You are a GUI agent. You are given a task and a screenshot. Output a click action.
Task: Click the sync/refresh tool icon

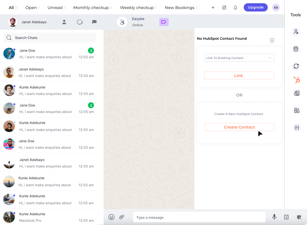click(x=296, y=66)
